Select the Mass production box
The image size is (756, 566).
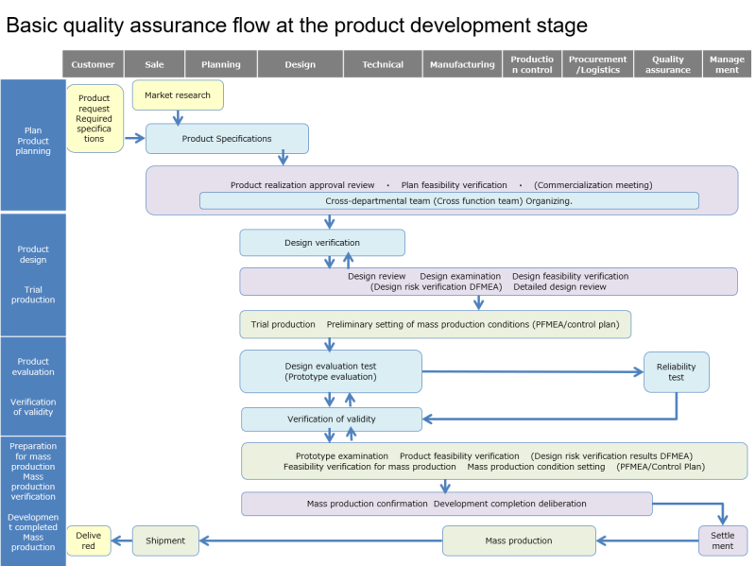(519, 540)
